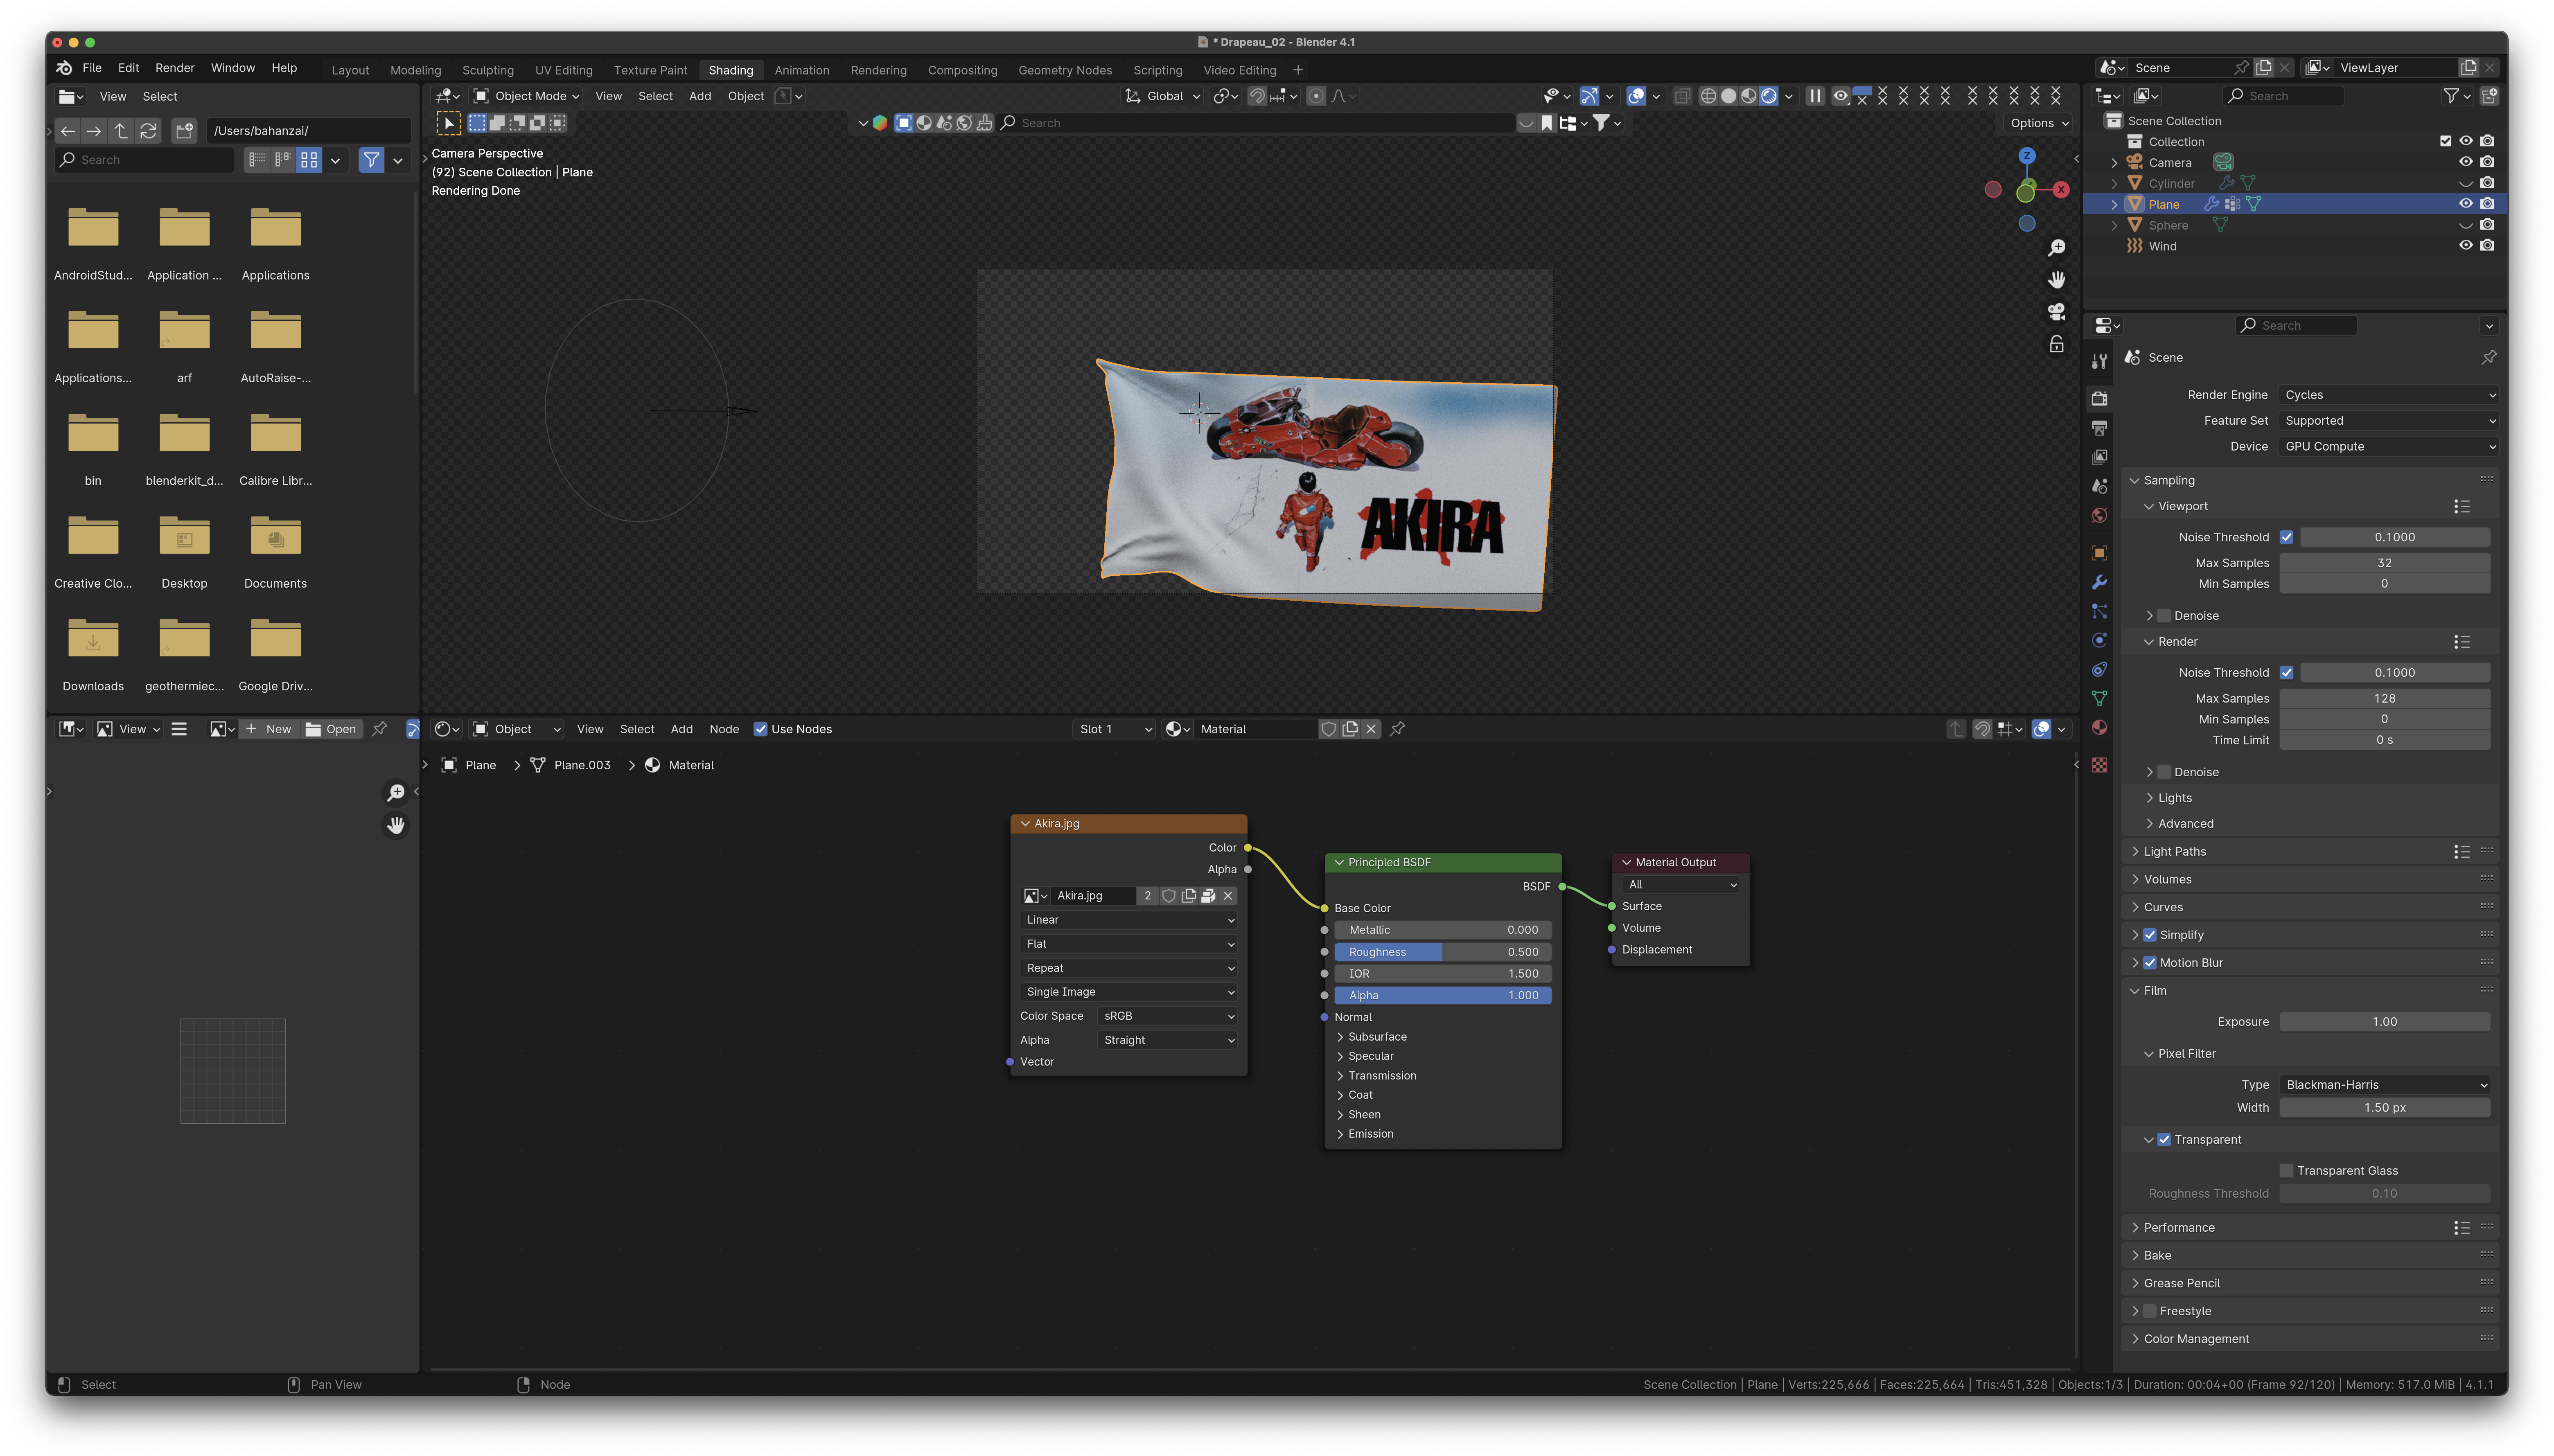Switch the viewport to wireframe shading
Image resolution: width=2554 pixels, height=1456 pixels.
tap(1708, 96)
